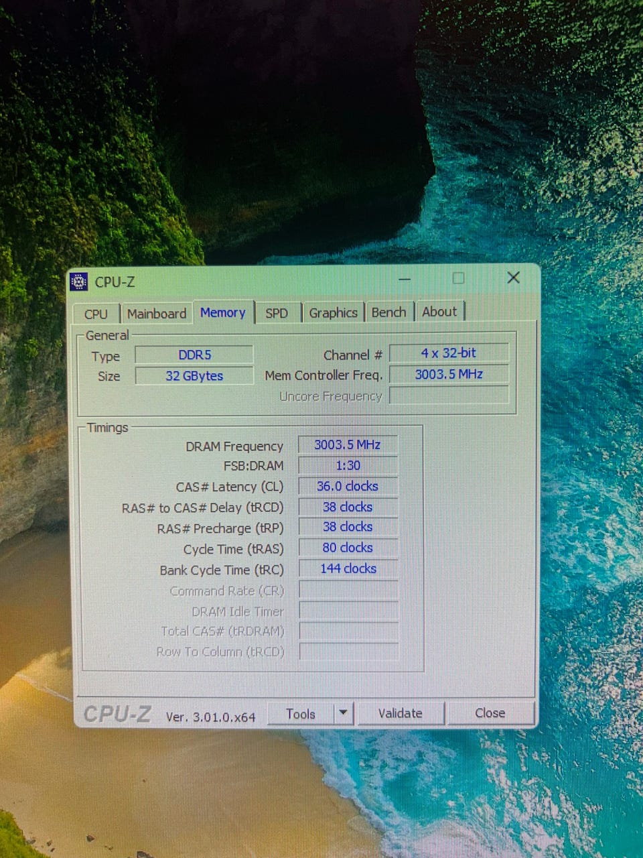Click the empty Row To Column (tRCD) field

click(348, 652)
